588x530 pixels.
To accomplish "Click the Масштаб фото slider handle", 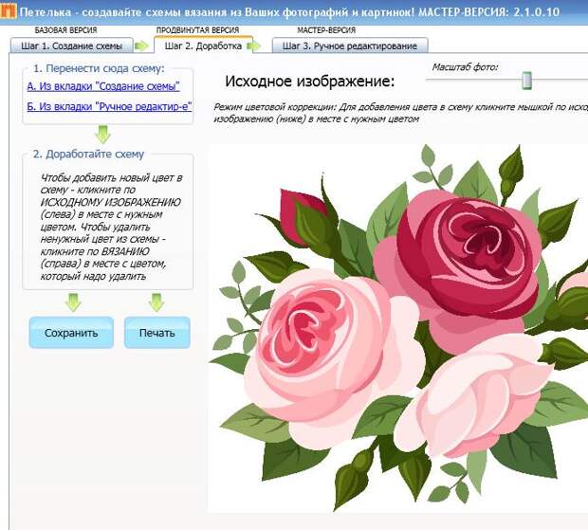I will (x=527, y=81).
